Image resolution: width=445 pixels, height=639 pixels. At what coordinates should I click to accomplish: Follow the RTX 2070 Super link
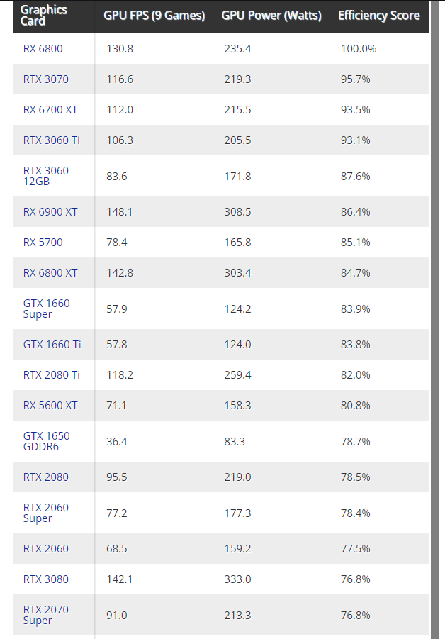pos(46,615)
